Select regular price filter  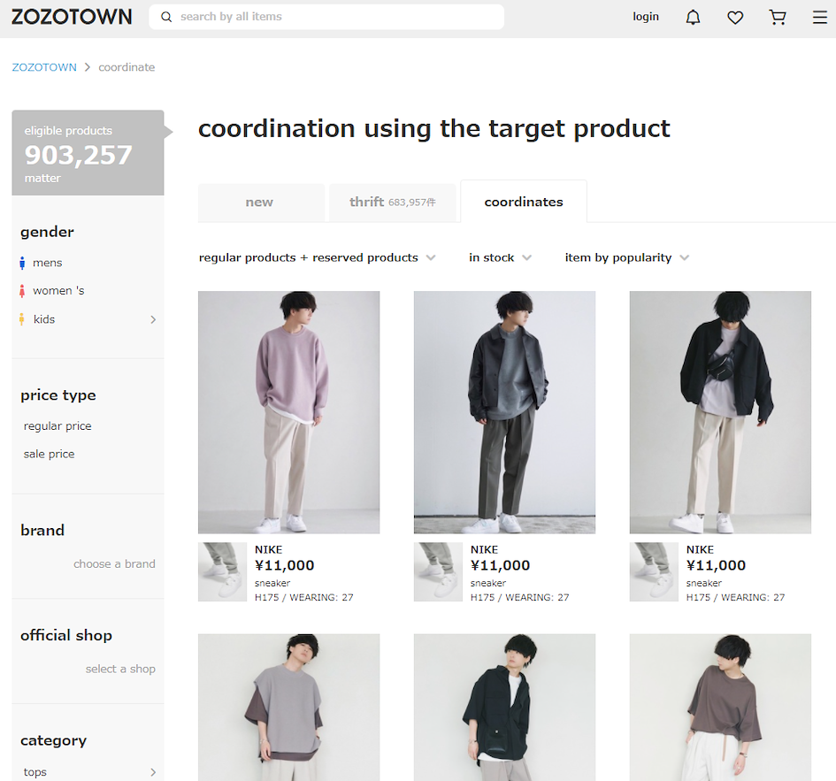click(58, 426)
